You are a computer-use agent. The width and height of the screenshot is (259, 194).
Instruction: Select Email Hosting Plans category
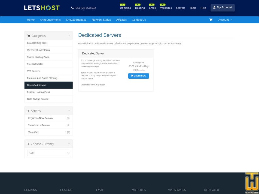click(48, 43)
